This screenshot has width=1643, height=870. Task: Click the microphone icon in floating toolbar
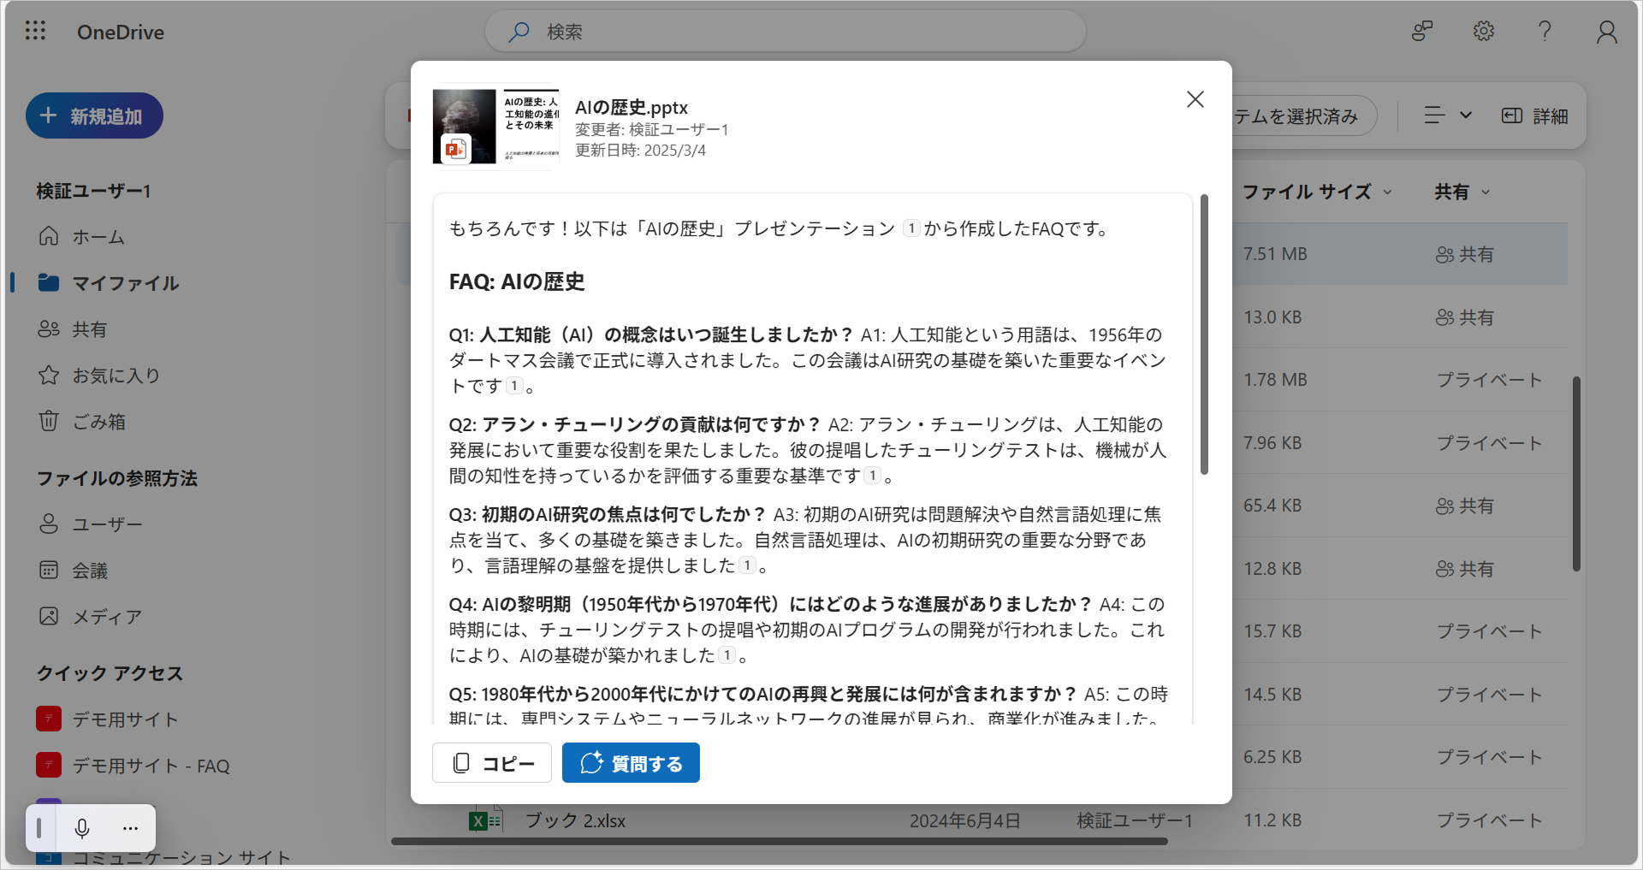point(82,828)
